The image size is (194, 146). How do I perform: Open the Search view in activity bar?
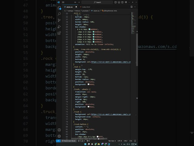tap(59, 14)
